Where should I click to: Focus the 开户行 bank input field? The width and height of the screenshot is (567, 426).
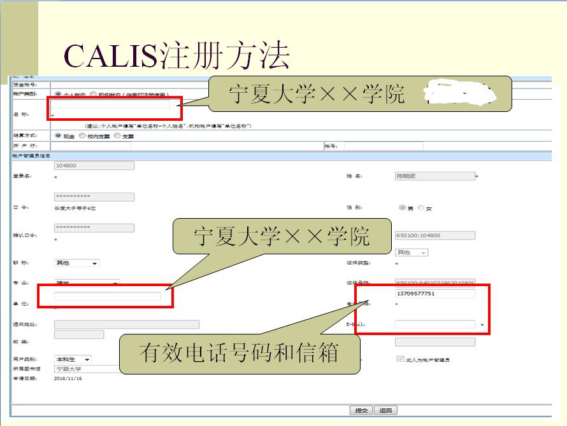[90, 146]
